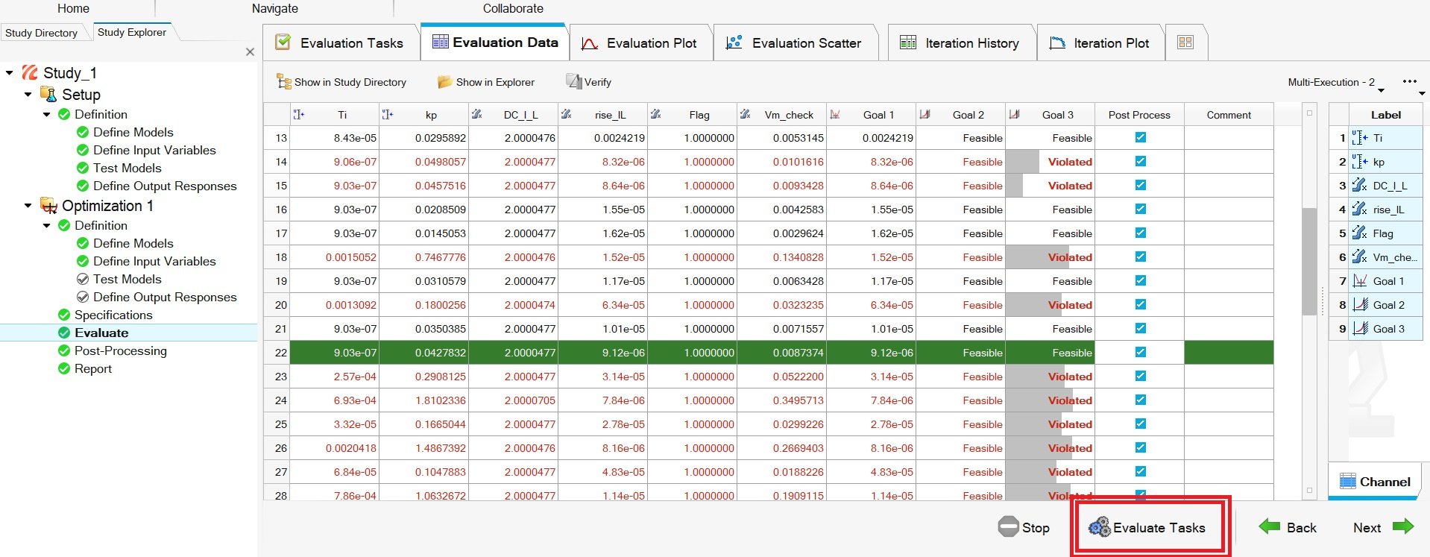The width and height of the screenshot is (1430, 557).
Task: Open the three-dots options menu
Action: click(x=1409, y=81)
